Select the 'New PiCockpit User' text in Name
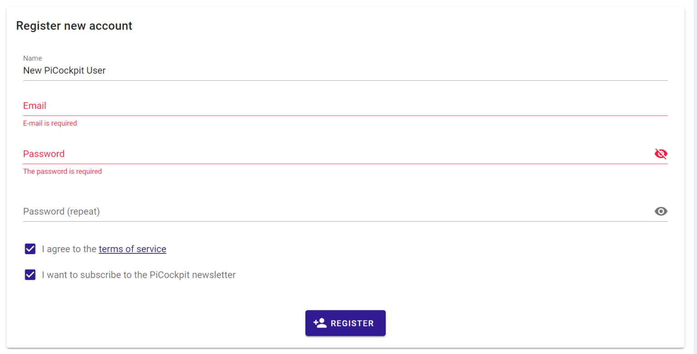 [64, 71]
